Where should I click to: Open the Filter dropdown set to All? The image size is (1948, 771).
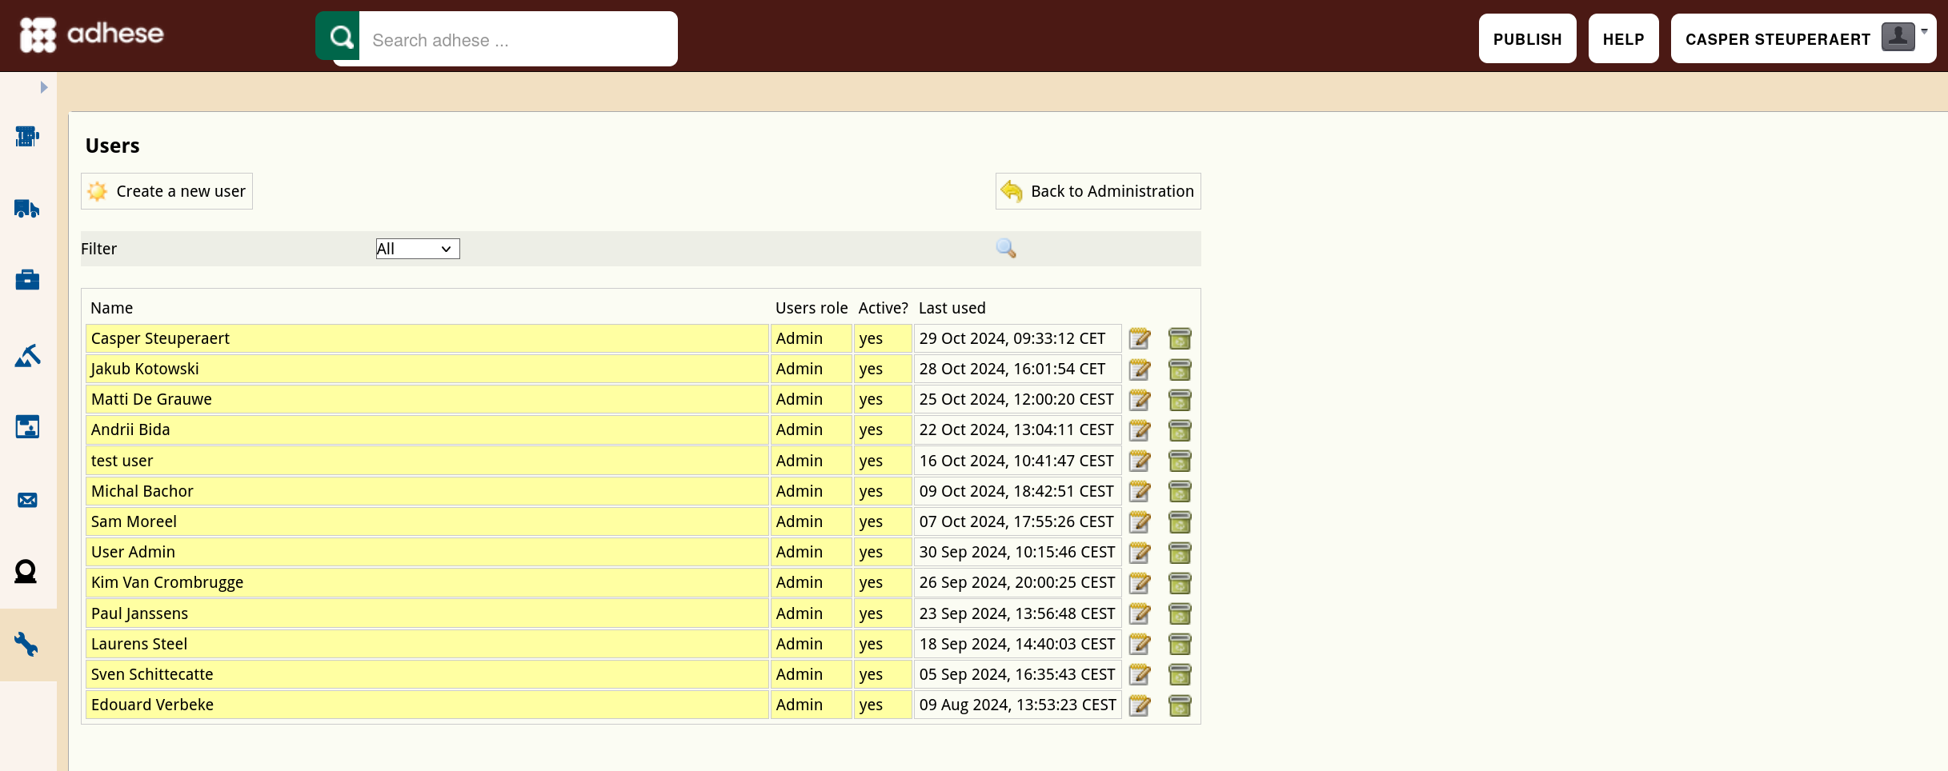pyautogui.click(x=418, y=249)
